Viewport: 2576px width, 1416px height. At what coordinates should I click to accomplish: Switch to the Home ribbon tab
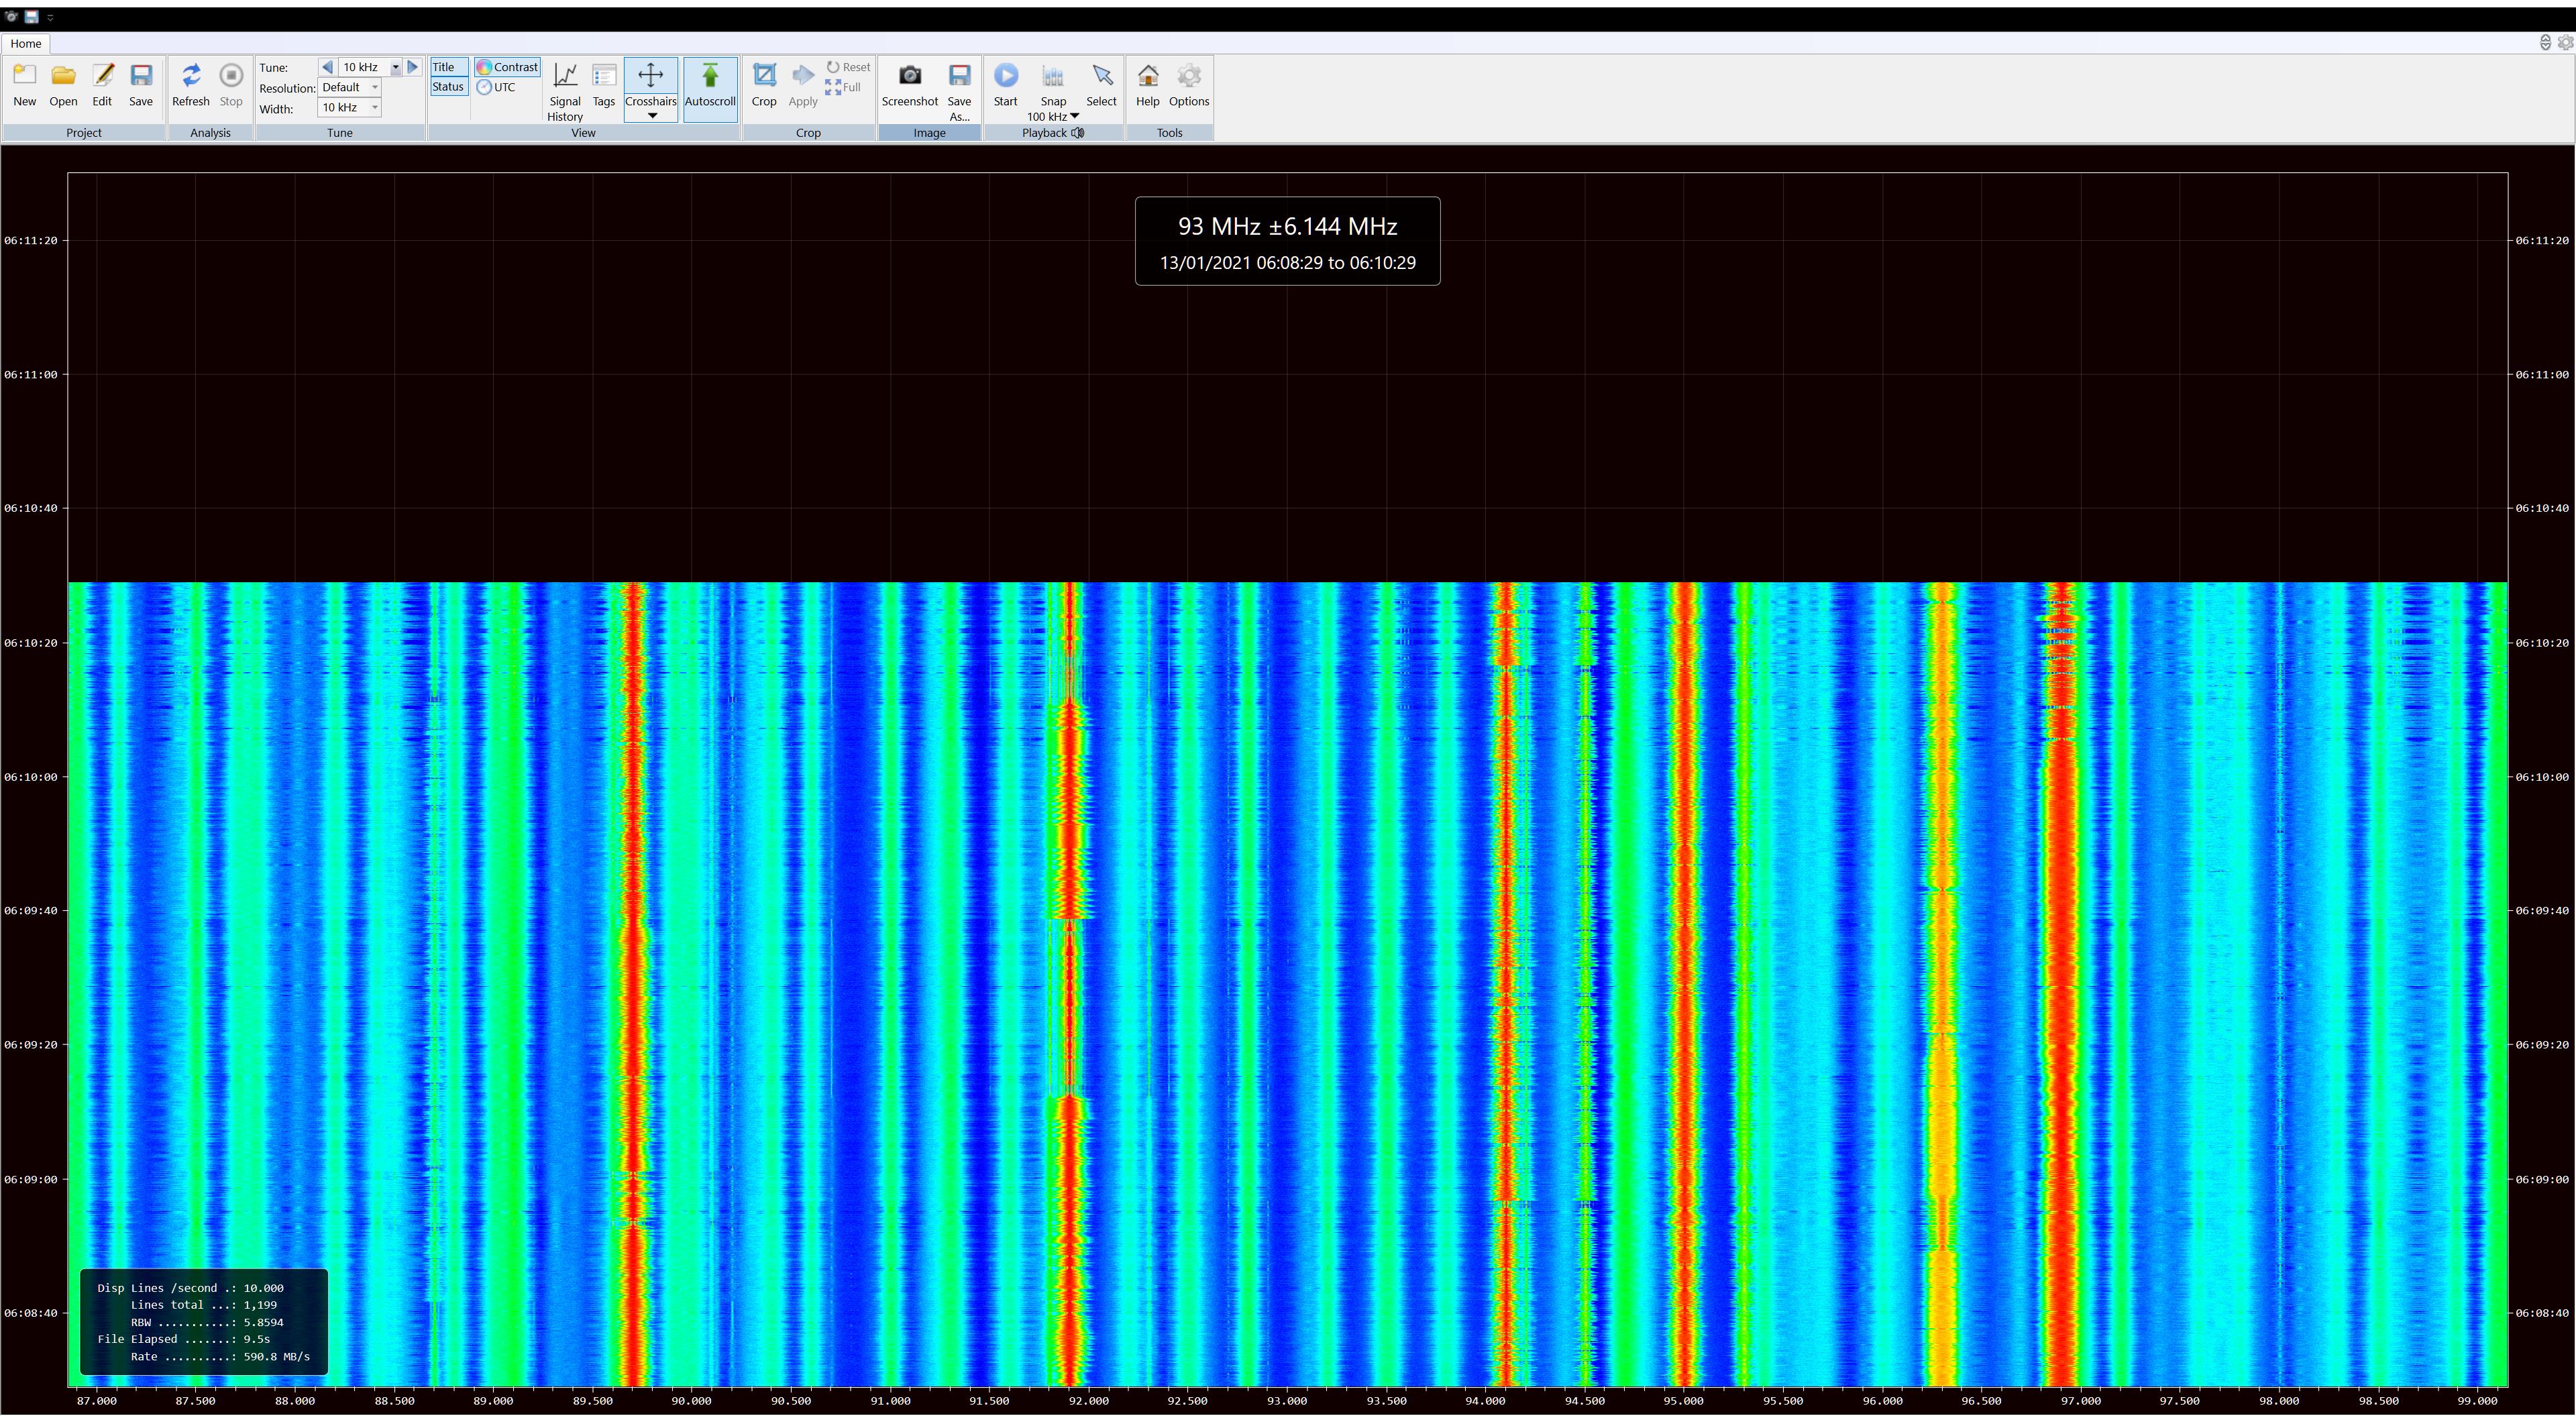point(26,44)
